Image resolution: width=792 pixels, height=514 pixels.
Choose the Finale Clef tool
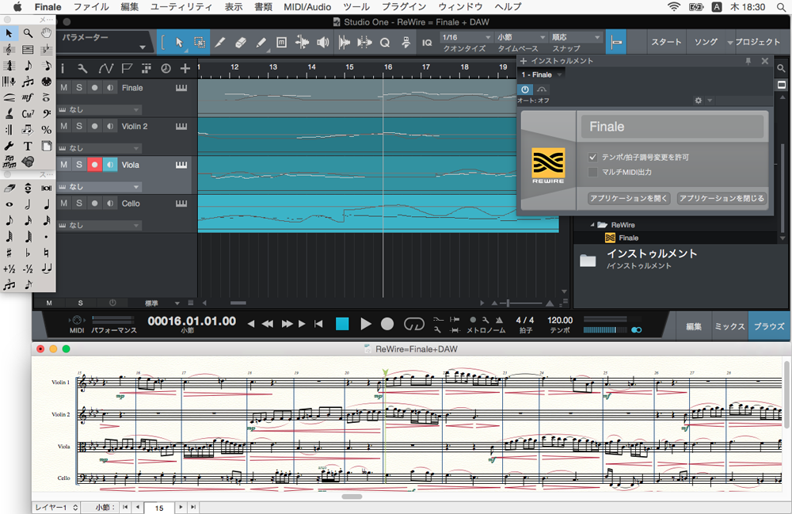pos(46,114)
